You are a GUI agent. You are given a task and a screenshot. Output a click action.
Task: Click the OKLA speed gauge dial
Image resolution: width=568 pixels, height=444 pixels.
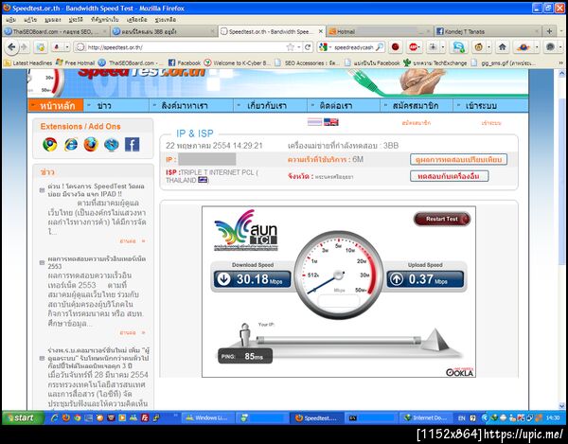click(x=339, y=275)
